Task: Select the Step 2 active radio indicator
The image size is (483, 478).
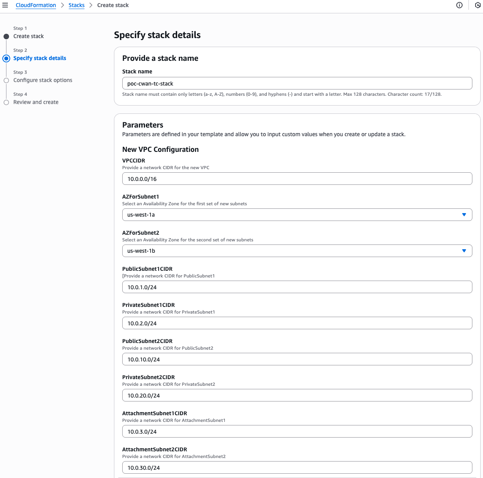Action: pyautogui.click(x=6, y=58)
